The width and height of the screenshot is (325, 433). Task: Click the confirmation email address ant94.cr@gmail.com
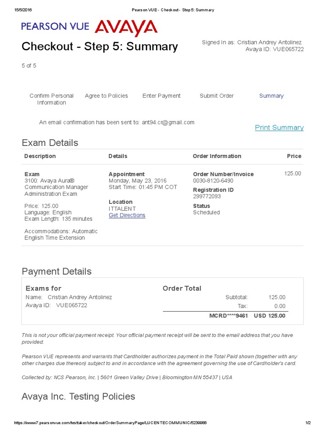pyautogui.click(x=168, y=122)
